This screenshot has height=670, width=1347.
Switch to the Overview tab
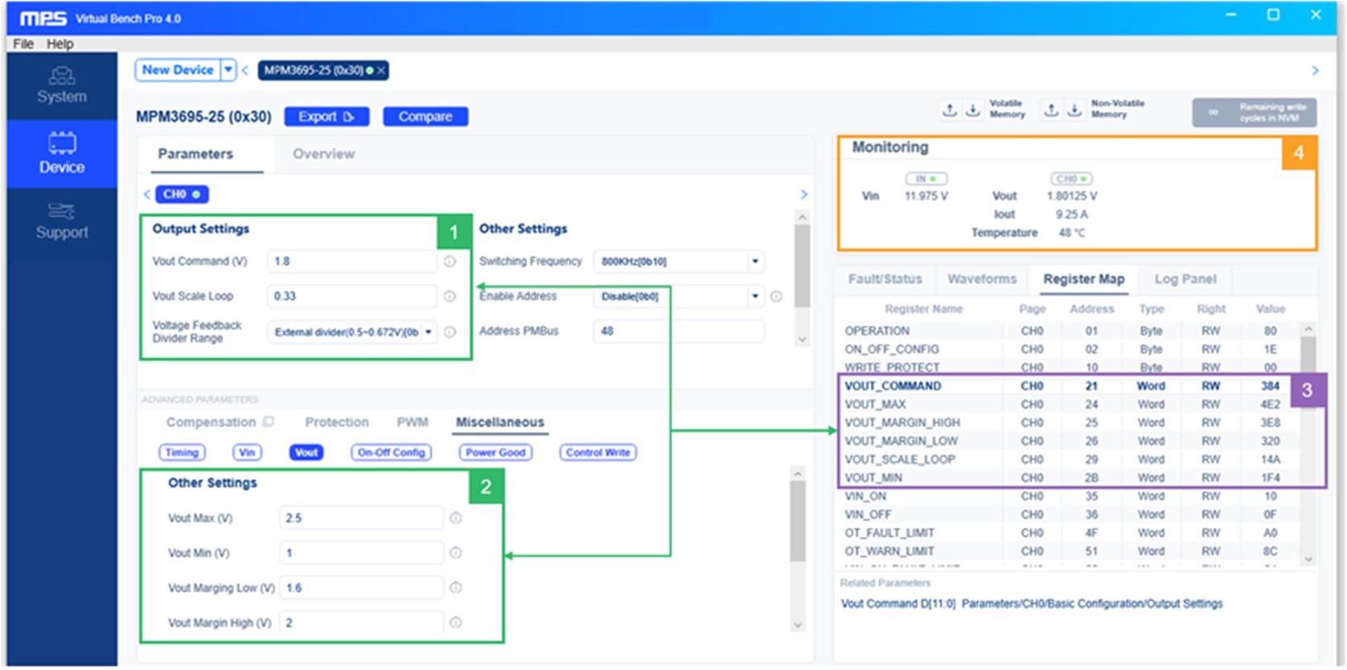point(323,154)
